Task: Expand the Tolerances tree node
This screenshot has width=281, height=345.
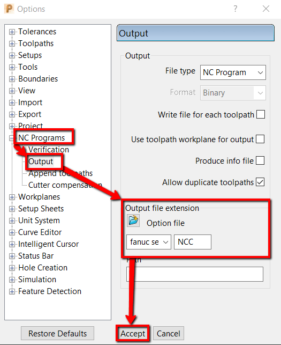Action: (12, 32)
